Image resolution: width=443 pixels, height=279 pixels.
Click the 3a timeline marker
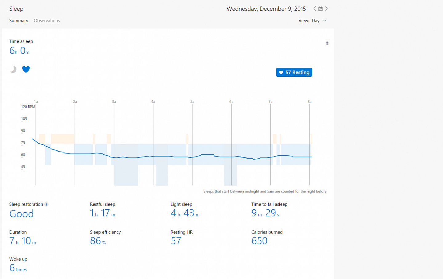tap(114, 102)
